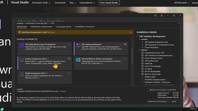Click the green icon in the taskbar corner
198x111 pixels.
[2, 109]
